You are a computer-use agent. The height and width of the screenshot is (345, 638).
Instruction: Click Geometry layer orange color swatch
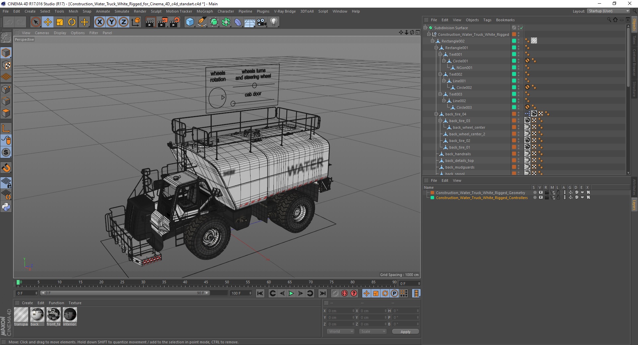(x=432, y=193)
